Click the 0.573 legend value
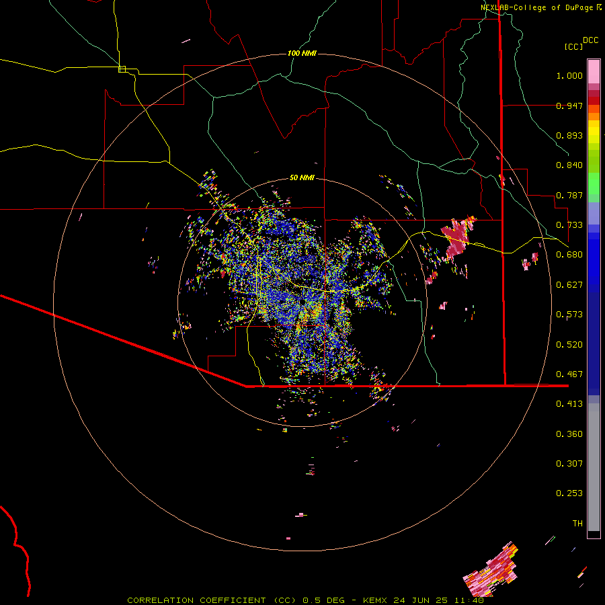This screenshot has width=605, height=605. click(x=569, y=315)
